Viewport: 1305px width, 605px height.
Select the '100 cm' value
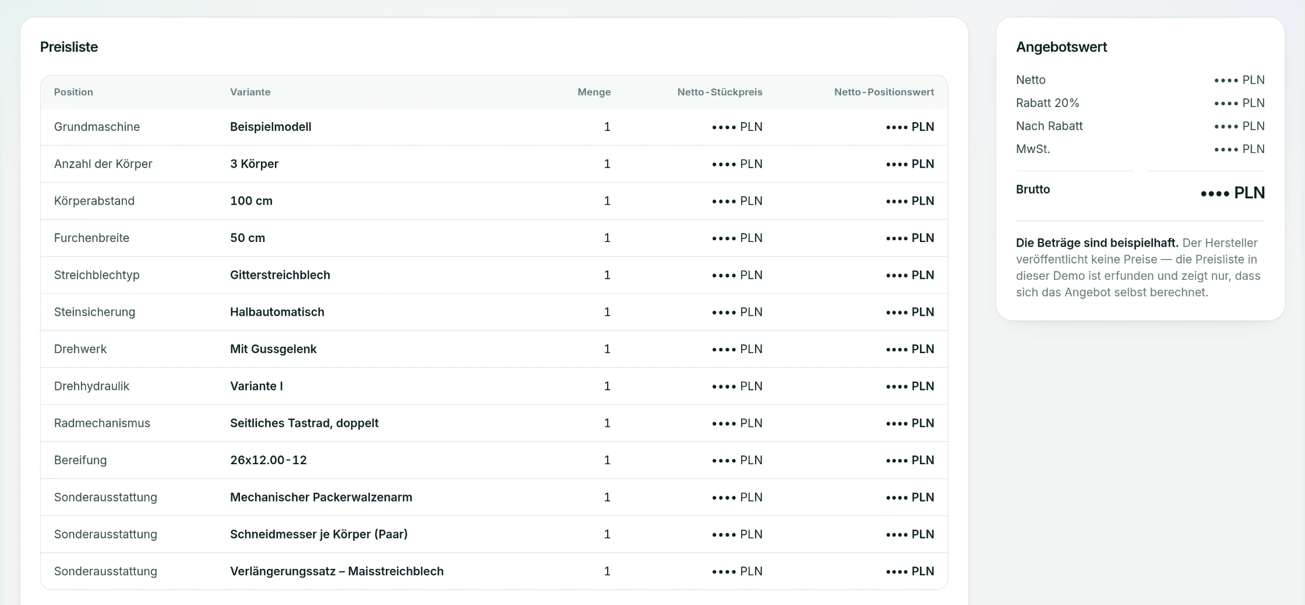click(x=251, y=201)
